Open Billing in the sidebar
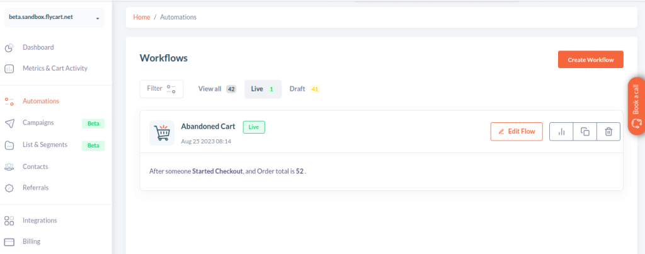 click(x=31, y=241)
